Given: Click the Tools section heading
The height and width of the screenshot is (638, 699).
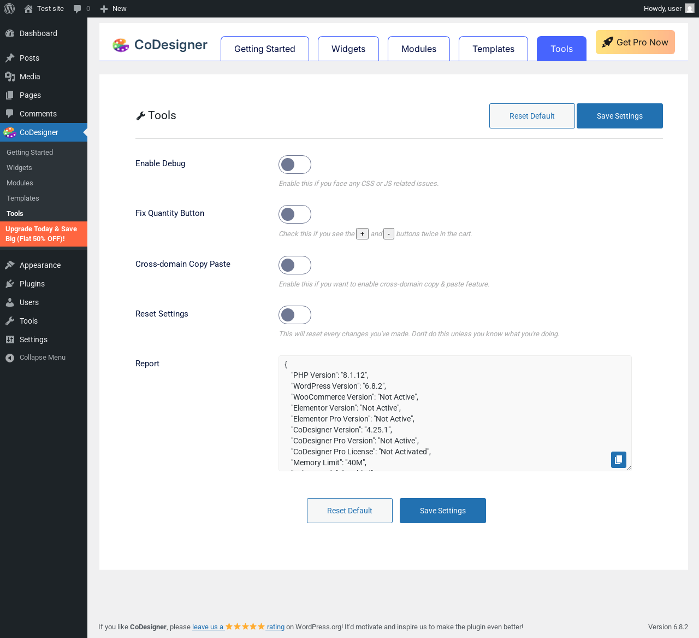Looking at the screenshot, I should click(156, 115).
